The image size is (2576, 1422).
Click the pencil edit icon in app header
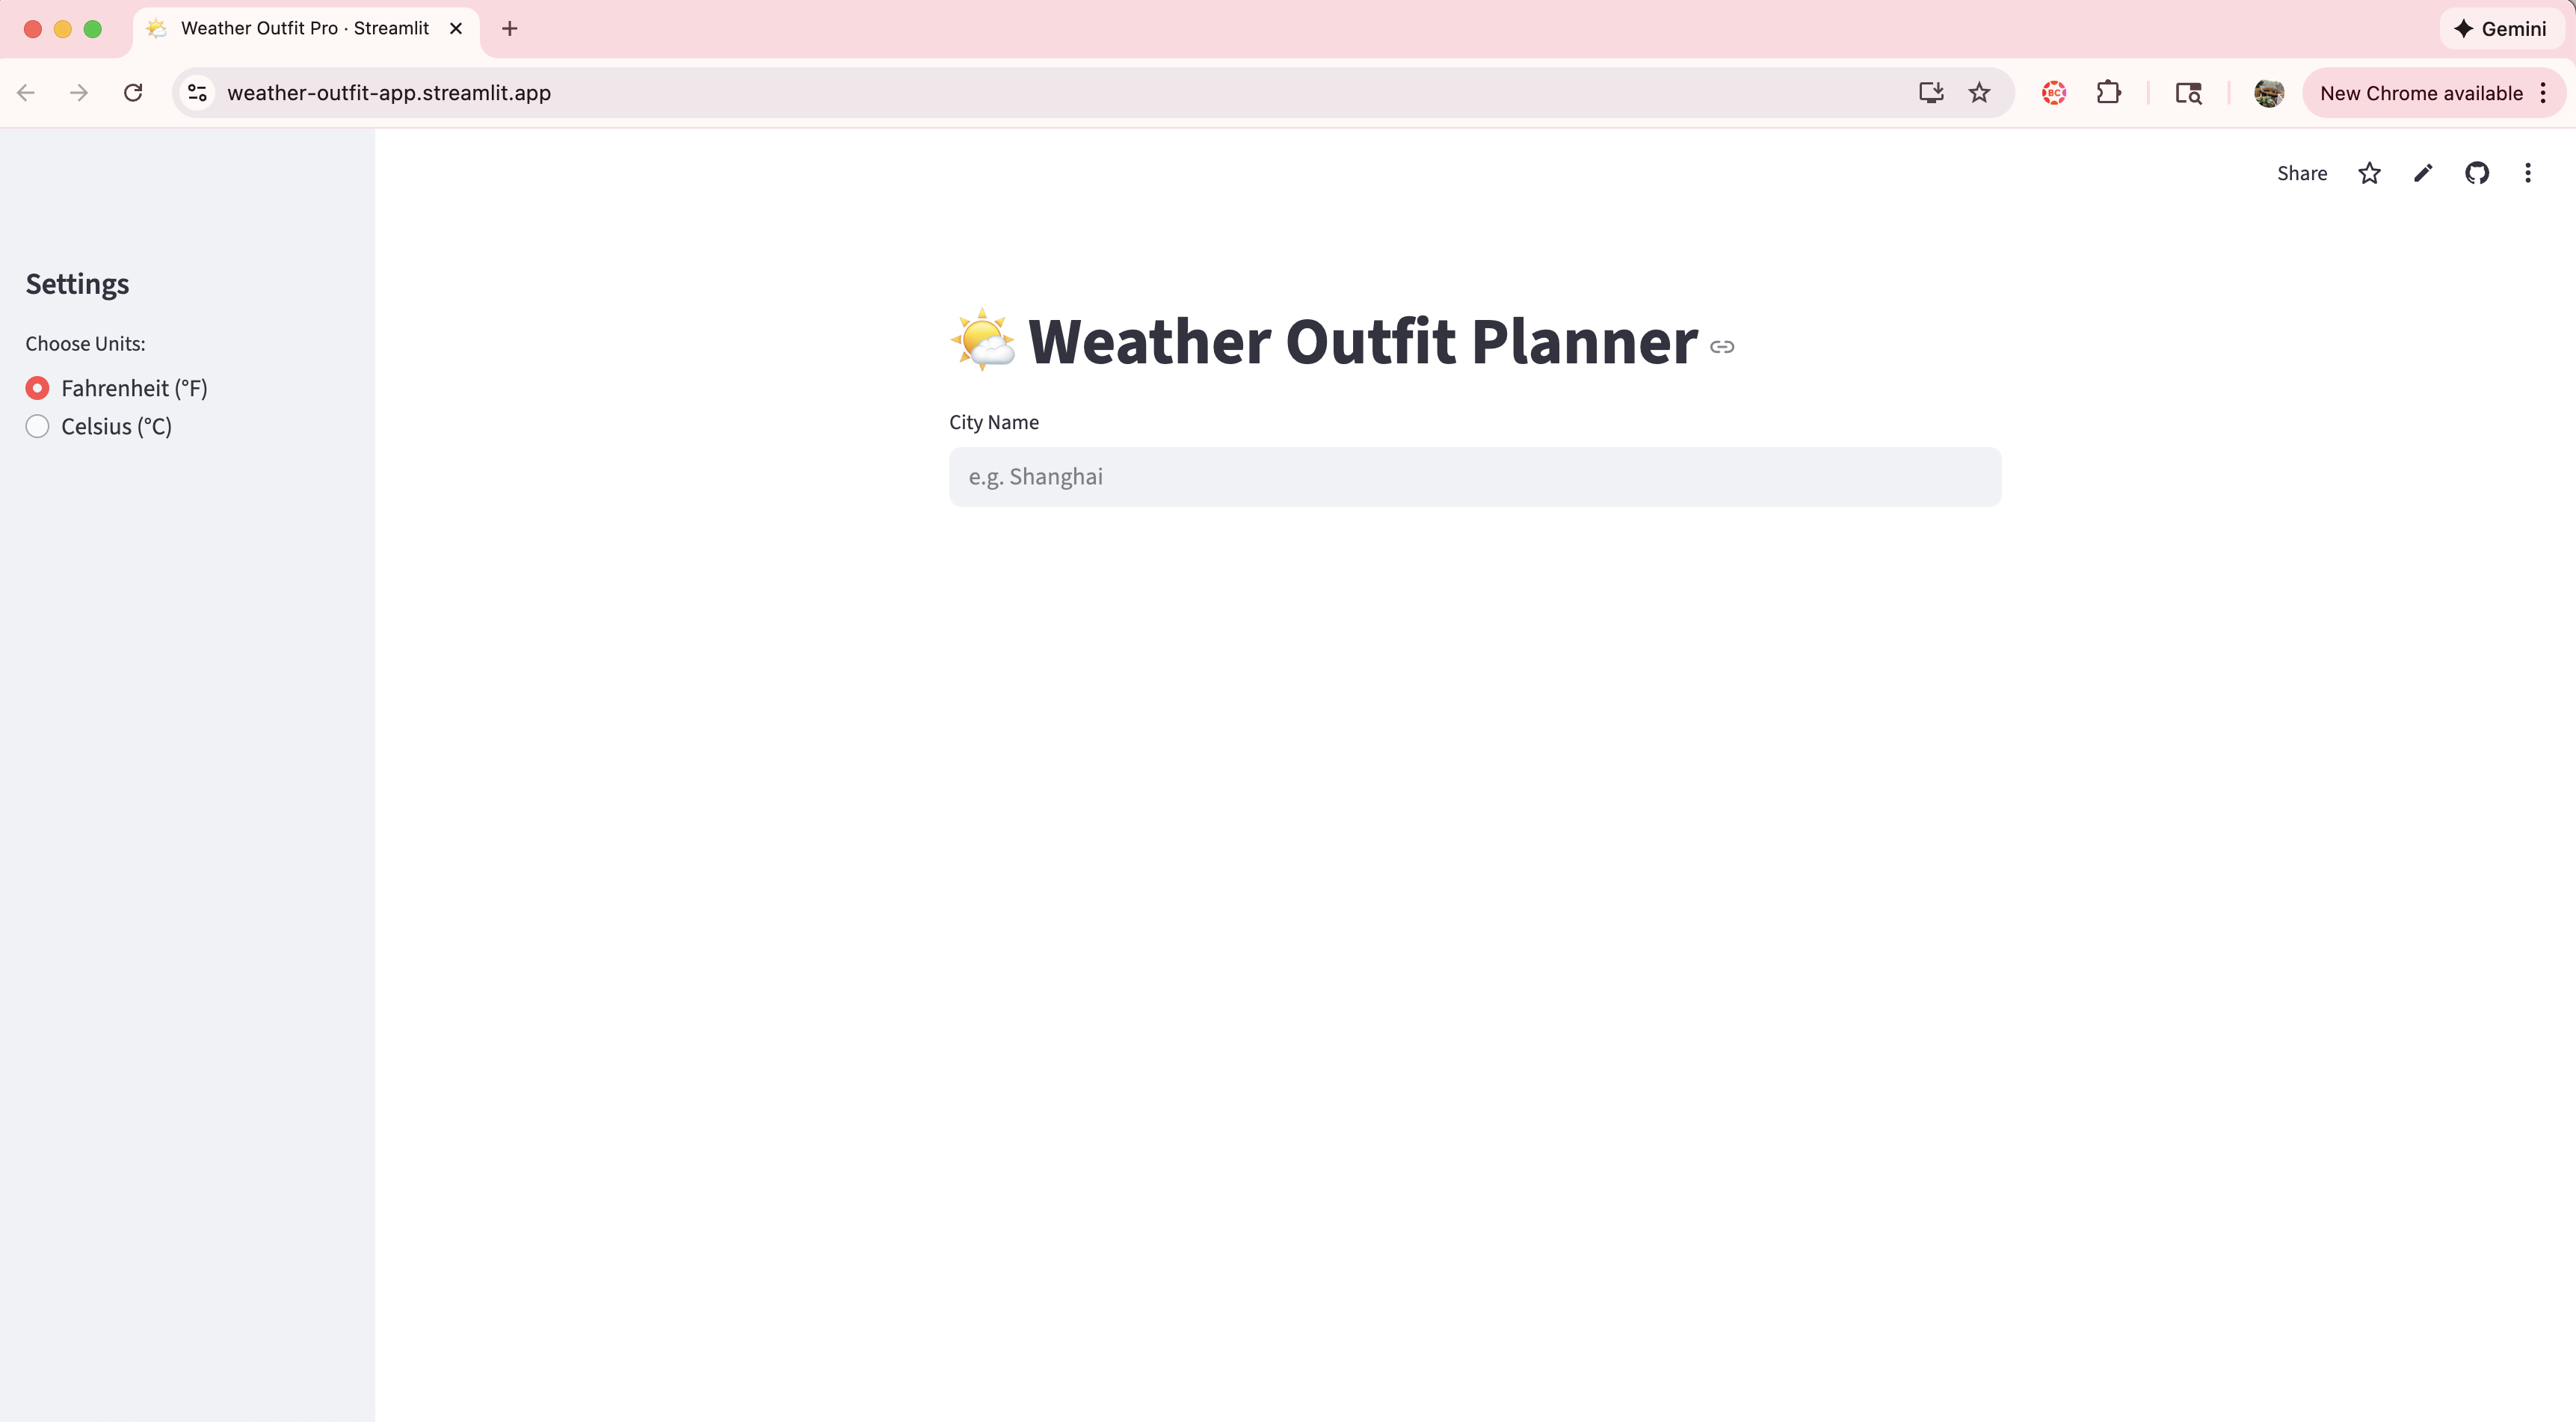coord(2423,173)
